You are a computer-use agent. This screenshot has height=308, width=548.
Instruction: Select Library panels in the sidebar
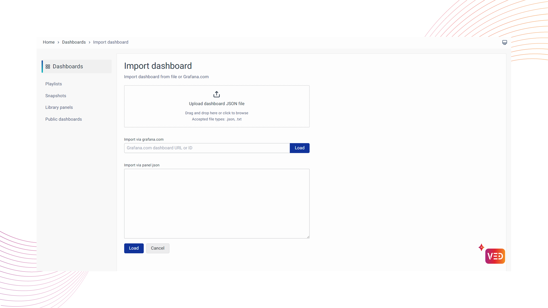point(59,108)
